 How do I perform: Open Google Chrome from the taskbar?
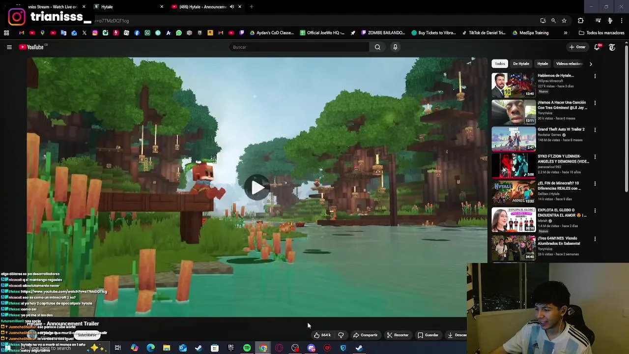(263, 348)
